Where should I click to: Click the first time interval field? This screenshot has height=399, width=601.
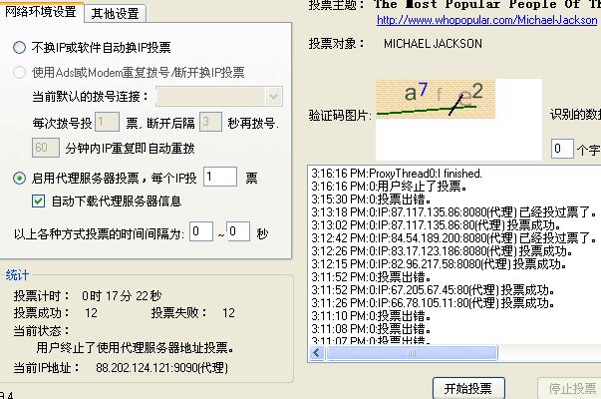pos(201,231)
